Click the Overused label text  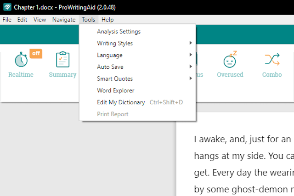[230, 74]
